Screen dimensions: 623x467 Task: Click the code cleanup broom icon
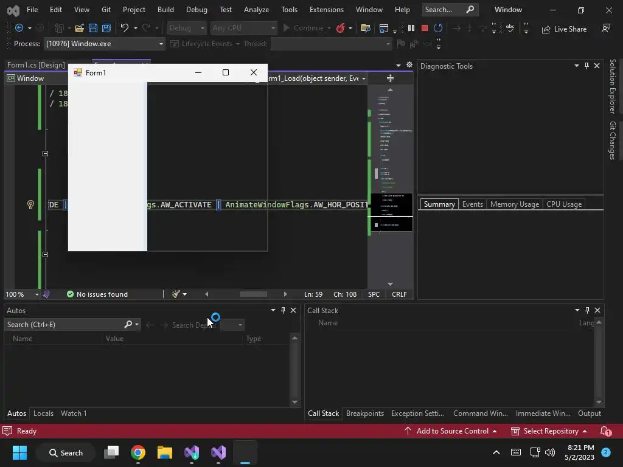[176, 294]
